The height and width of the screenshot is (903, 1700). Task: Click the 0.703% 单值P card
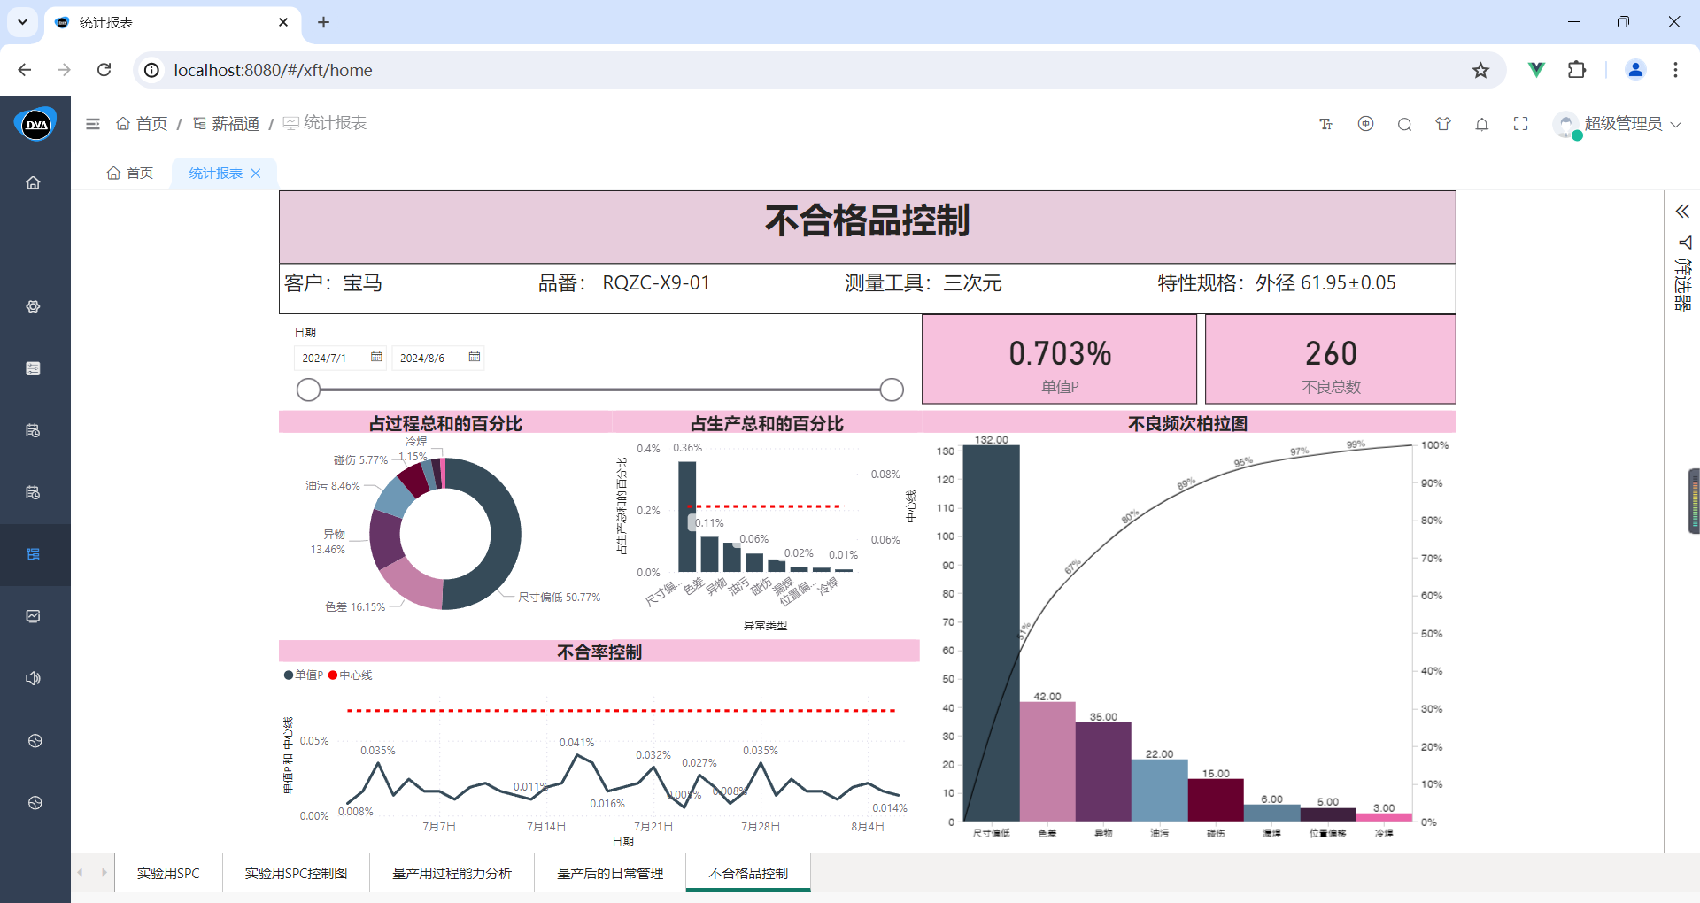(1060, 359)
